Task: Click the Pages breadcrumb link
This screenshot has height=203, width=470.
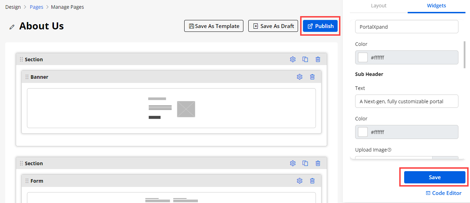Action: pyautogui.click(x=36, y=7)
